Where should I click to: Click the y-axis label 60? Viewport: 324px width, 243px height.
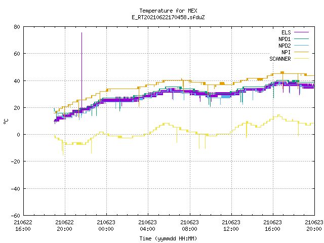pyautogui.click(x=17, y=54)
